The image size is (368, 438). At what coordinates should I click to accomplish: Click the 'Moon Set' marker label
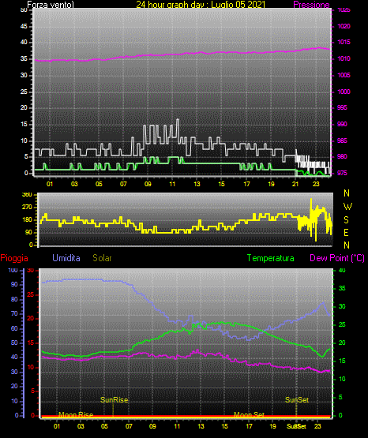(249, 414)
